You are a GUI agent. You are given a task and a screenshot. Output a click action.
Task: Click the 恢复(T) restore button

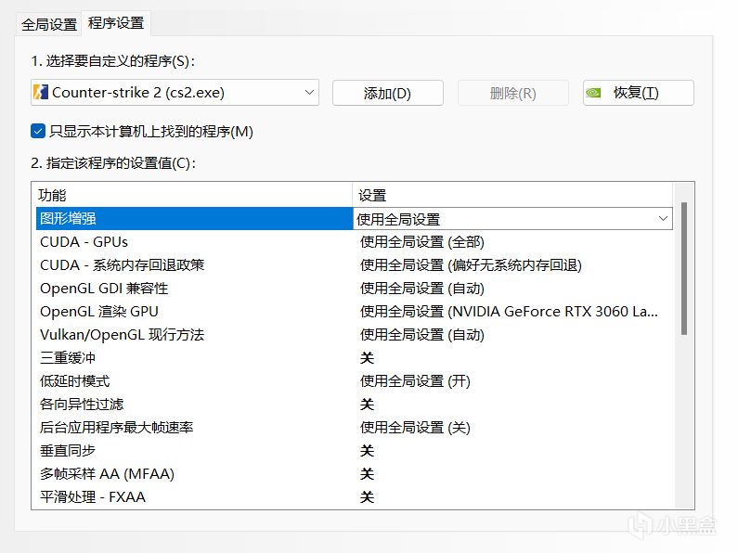pyautogui.click(x=639, y=93)
